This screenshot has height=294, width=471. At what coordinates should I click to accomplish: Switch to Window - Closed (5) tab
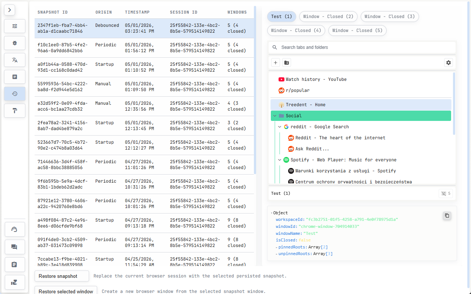(357, 31)
